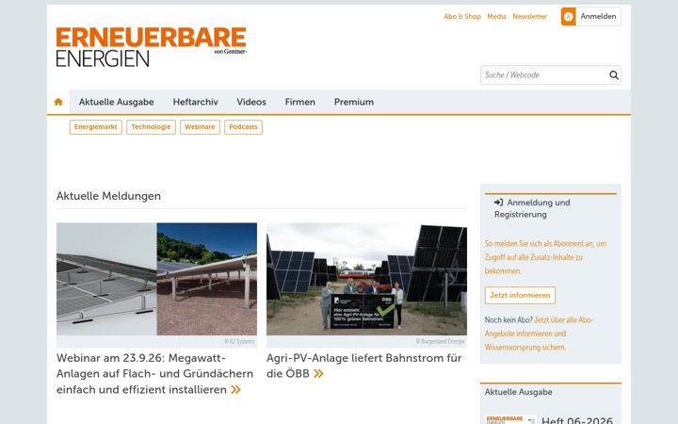The height and width of the screenshot is (424, 678).
Task: Open the Media link
Action: pos(496,16)
